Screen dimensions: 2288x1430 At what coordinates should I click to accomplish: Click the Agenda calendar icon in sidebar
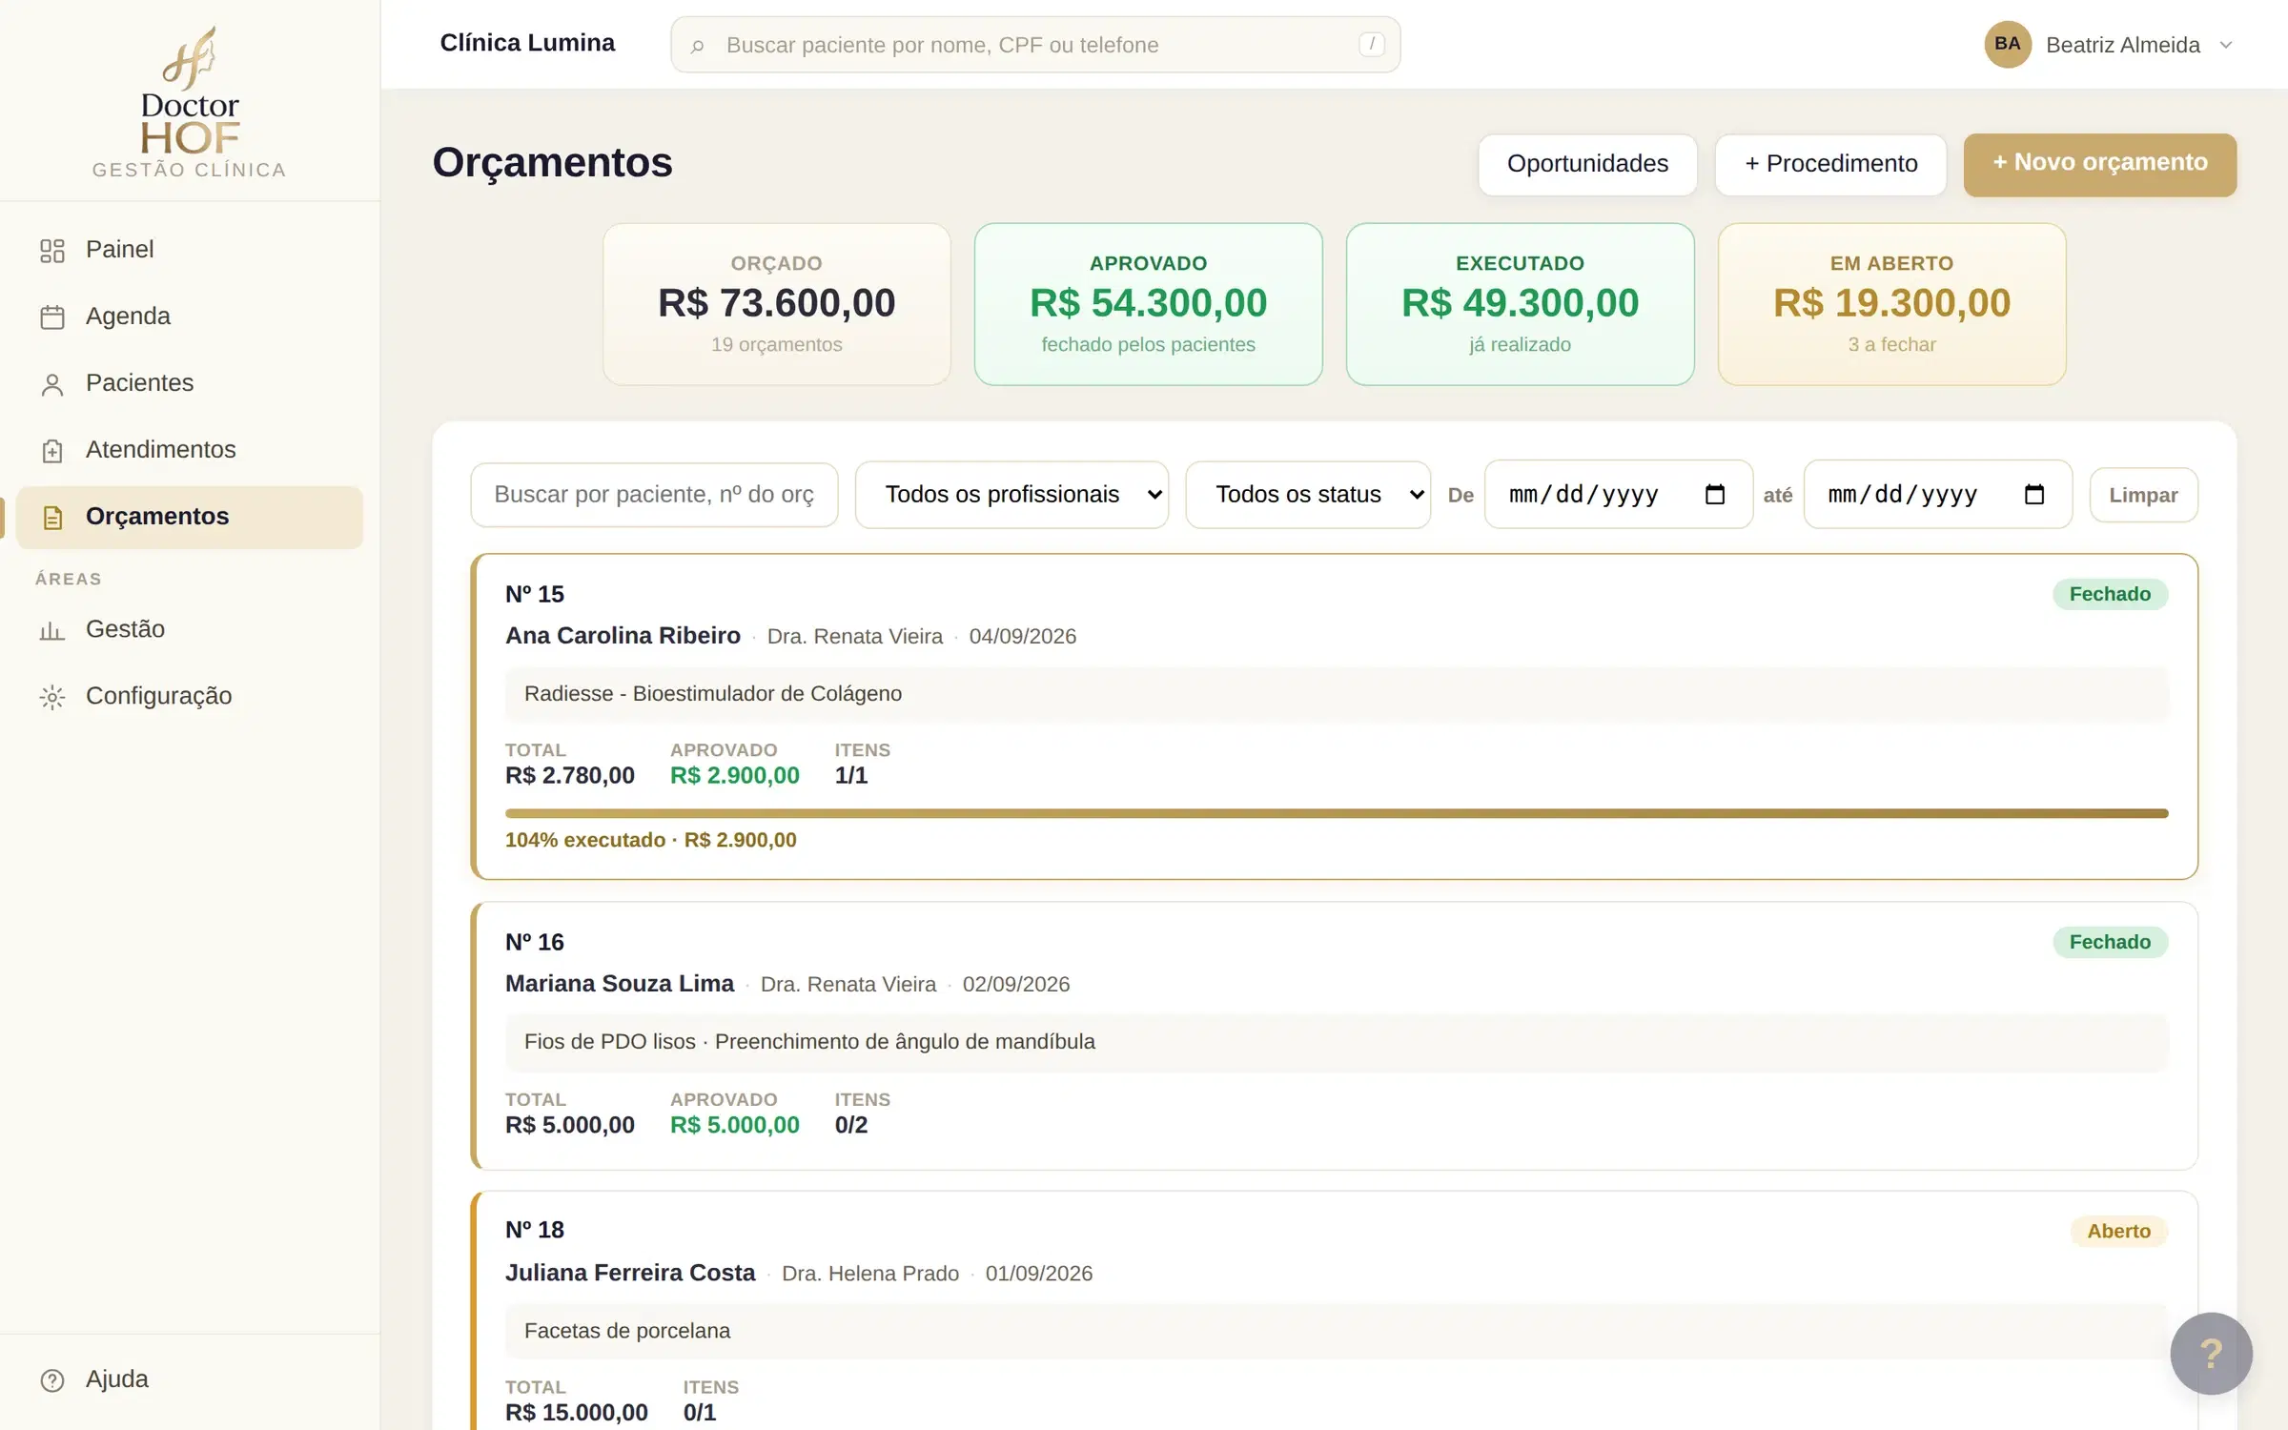(52, 317)
